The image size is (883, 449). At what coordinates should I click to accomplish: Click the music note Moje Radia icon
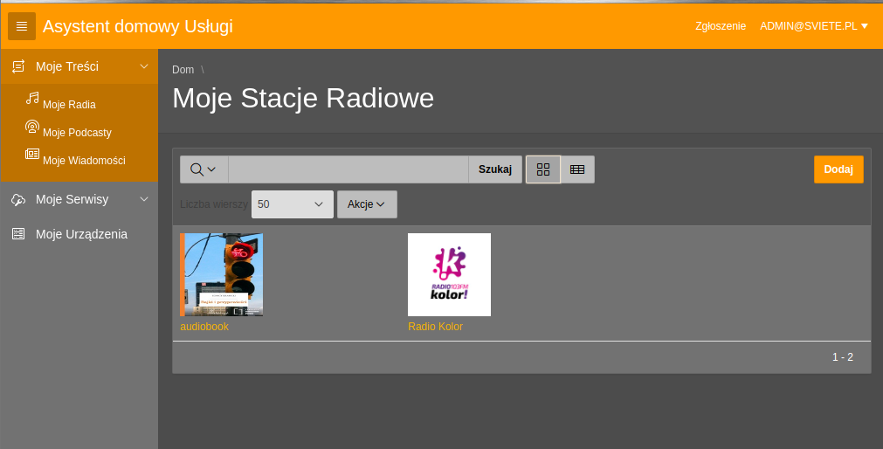click(32, 98)
